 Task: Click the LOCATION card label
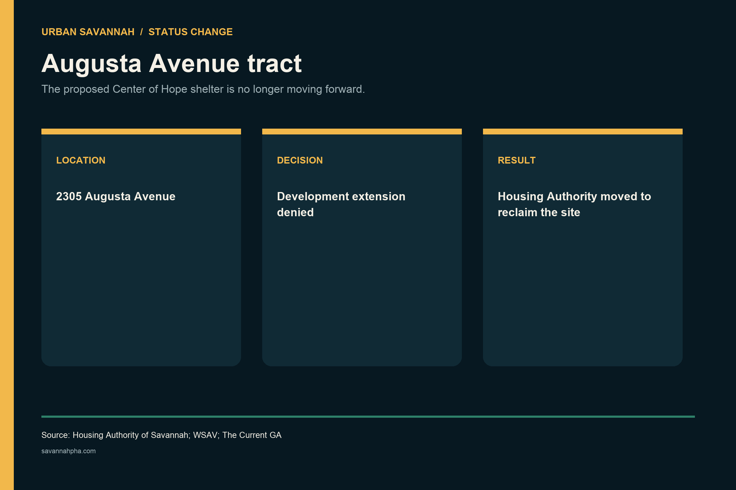tap(81, 160)
